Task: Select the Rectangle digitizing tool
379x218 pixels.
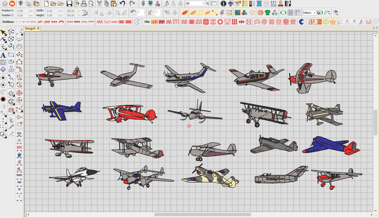Action: click(x=11, y=55)
